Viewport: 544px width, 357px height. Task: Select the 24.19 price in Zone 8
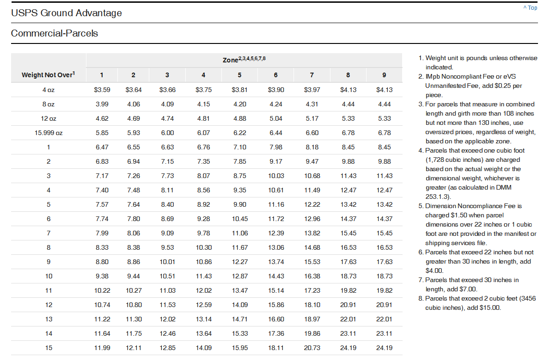click(348, 348)
